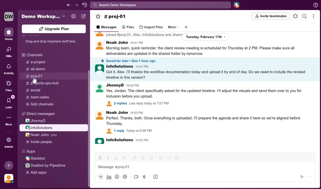321x189 pixels.
Task: Open the Tuesday, February 17th date dropdown
Action: (205, 37)
